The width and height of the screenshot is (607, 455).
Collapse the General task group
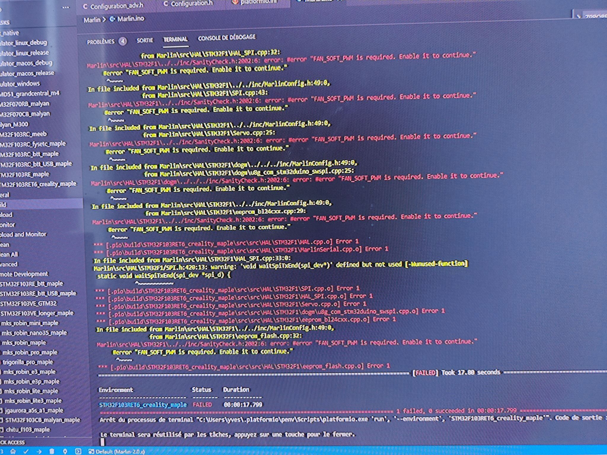[x=5, y=195]
